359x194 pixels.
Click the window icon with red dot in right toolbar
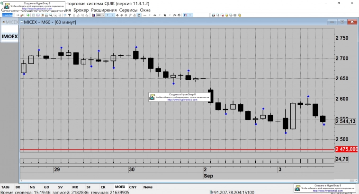pyautogui.click(x=222, y=15)
